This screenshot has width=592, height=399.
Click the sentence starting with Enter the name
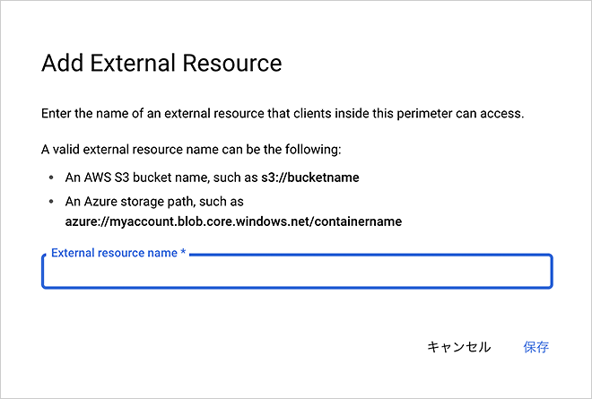tap(283, 113)
